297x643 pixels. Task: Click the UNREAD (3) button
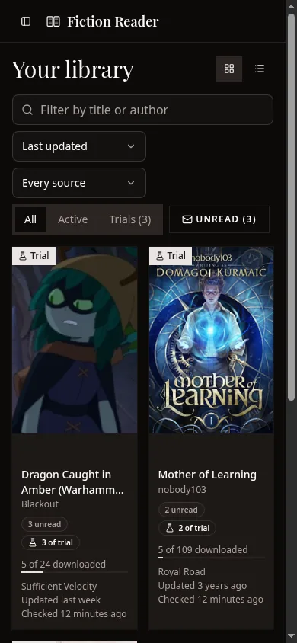219,219
